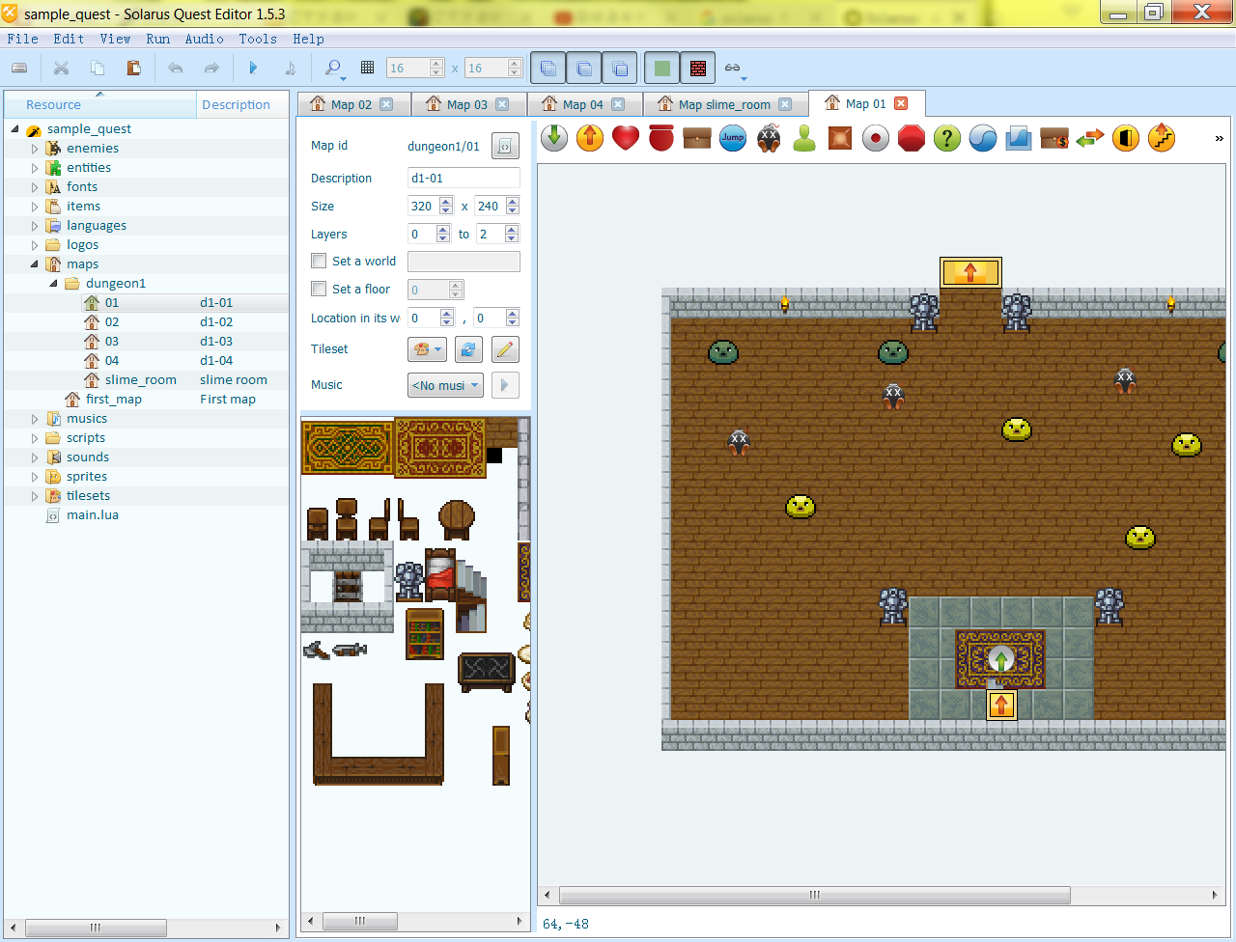
Task: Expand the enemies resource folder
Action: 35,149
